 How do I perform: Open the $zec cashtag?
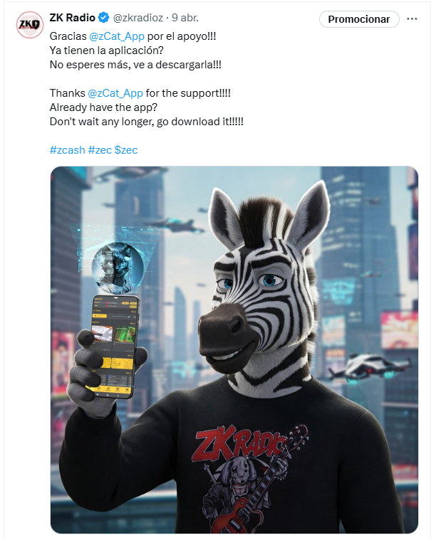[126, 150]
